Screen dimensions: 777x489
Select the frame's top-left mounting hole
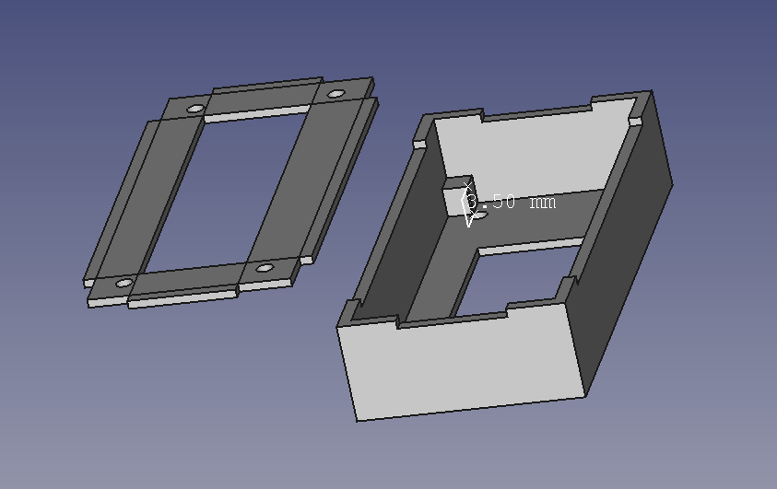(x=195, y=109)
